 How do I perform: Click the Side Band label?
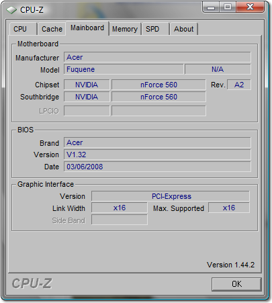(69, 220)
